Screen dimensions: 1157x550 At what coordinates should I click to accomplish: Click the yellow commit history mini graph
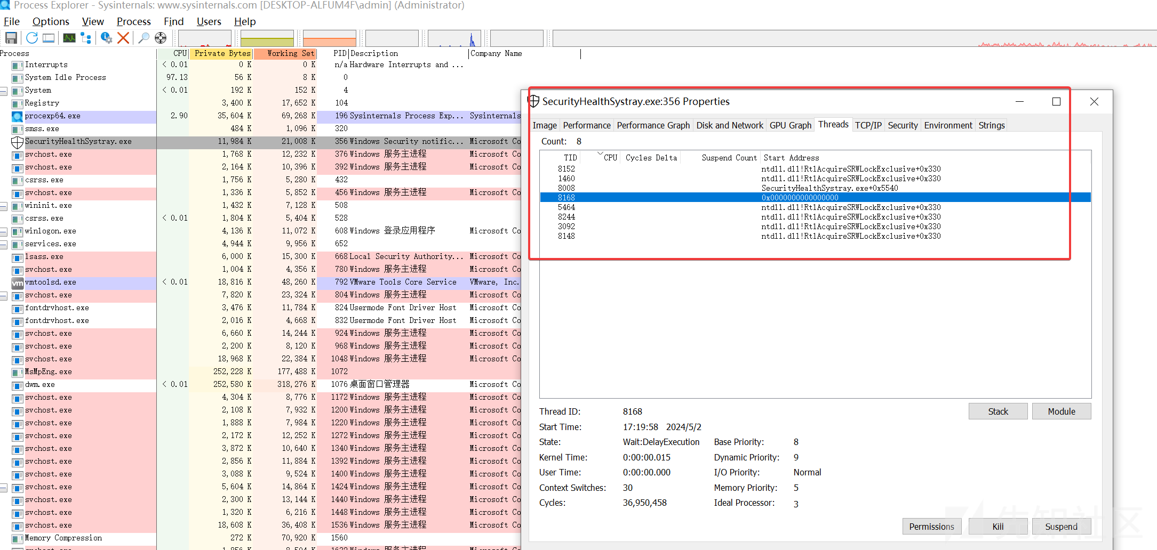click(x=267, y=38)
